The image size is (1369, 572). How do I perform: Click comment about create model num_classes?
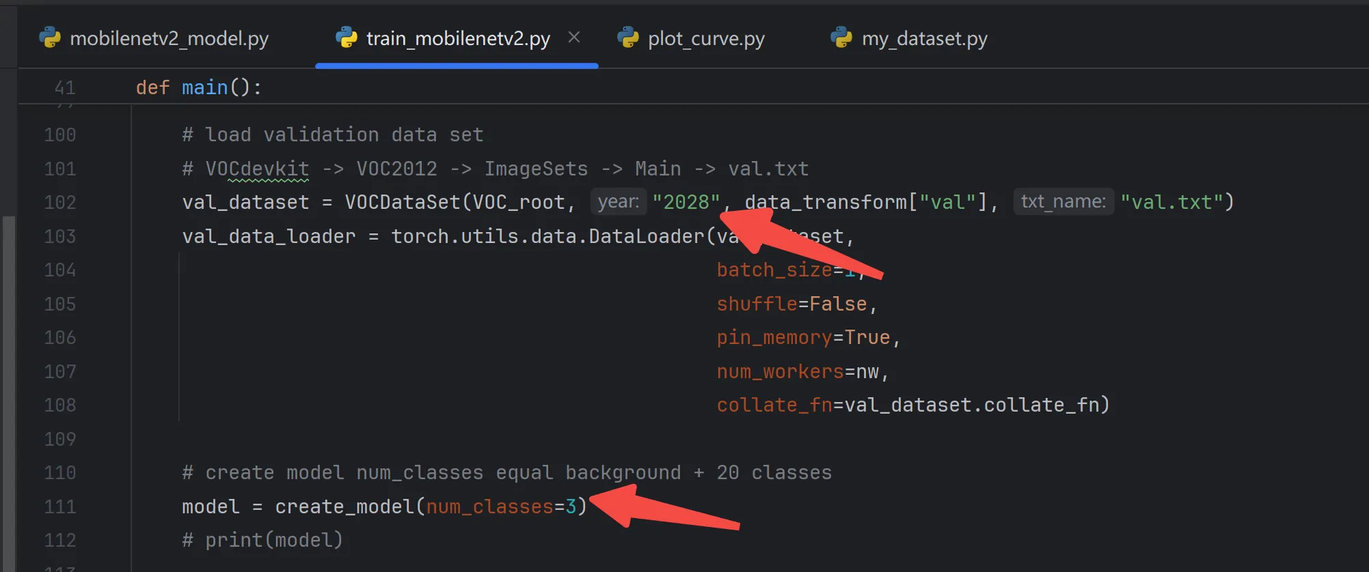click(x=507, y=473)
